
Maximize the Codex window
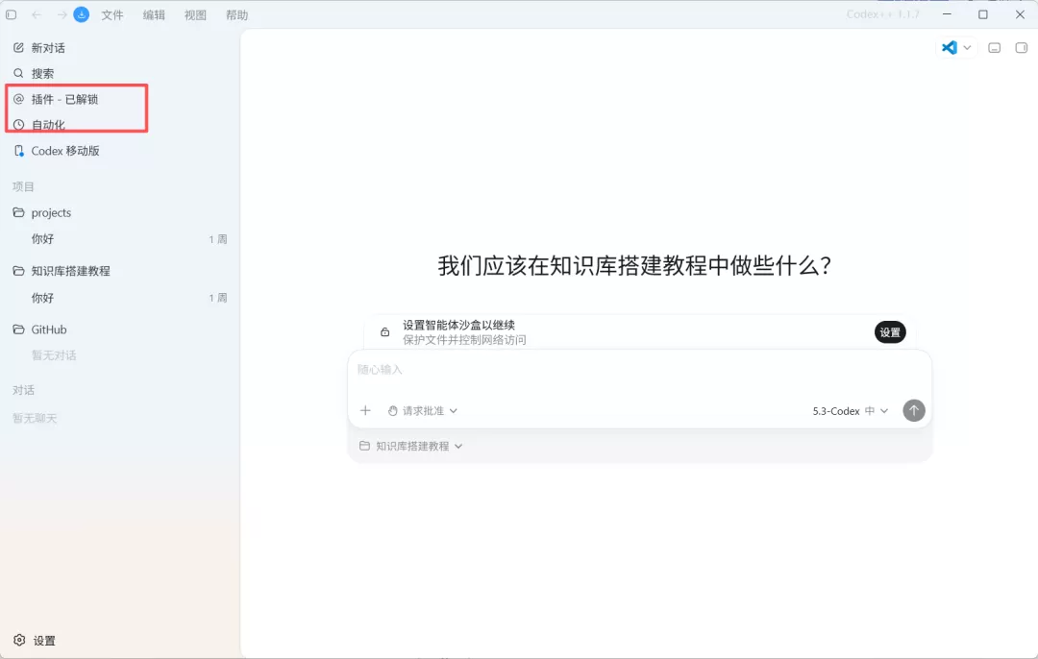983,13
